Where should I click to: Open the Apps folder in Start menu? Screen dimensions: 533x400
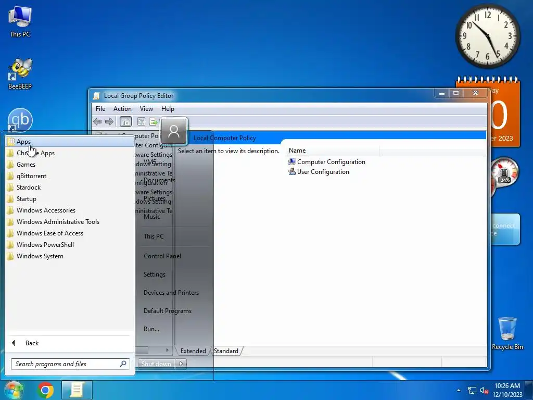70,142
